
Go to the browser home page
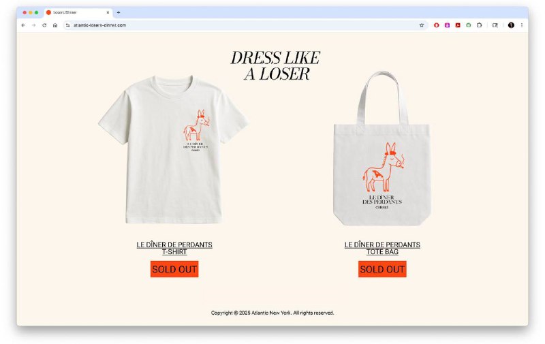(55, 25)
